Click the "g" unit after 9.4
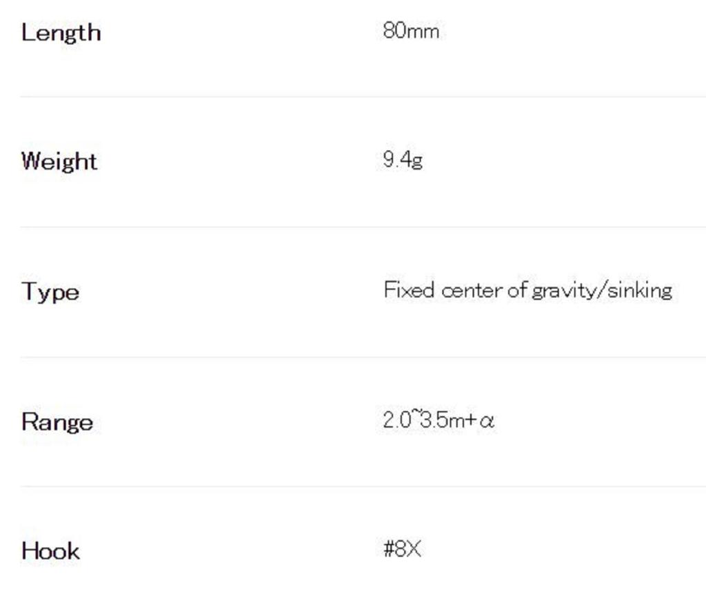The height and width of the screenshot is (611, 706). pyautogui.click(x=416, y=162)
